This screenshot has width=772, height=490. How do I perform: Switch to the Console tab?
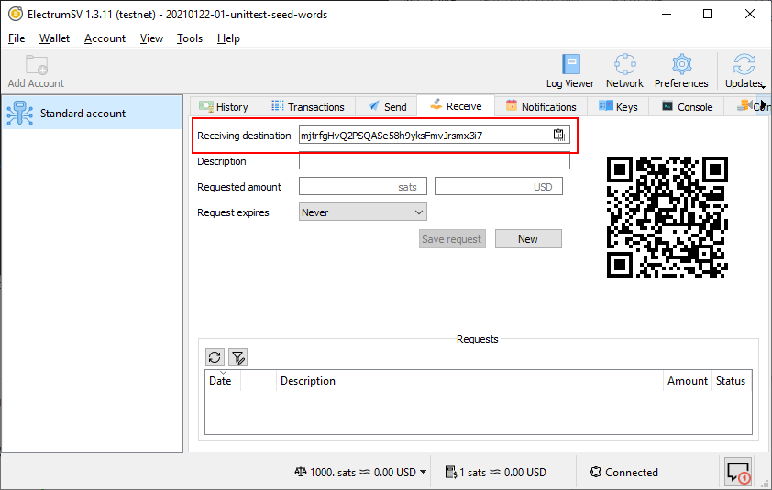pyautogui.click(x=688, y=107)
